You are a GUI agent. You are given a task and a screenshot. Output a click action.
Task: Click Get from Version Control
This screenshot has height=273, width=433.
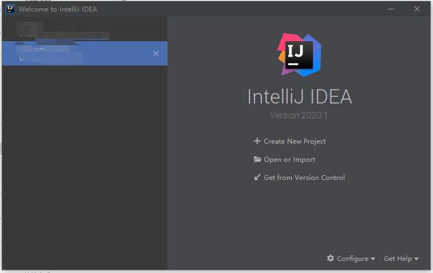304,177
